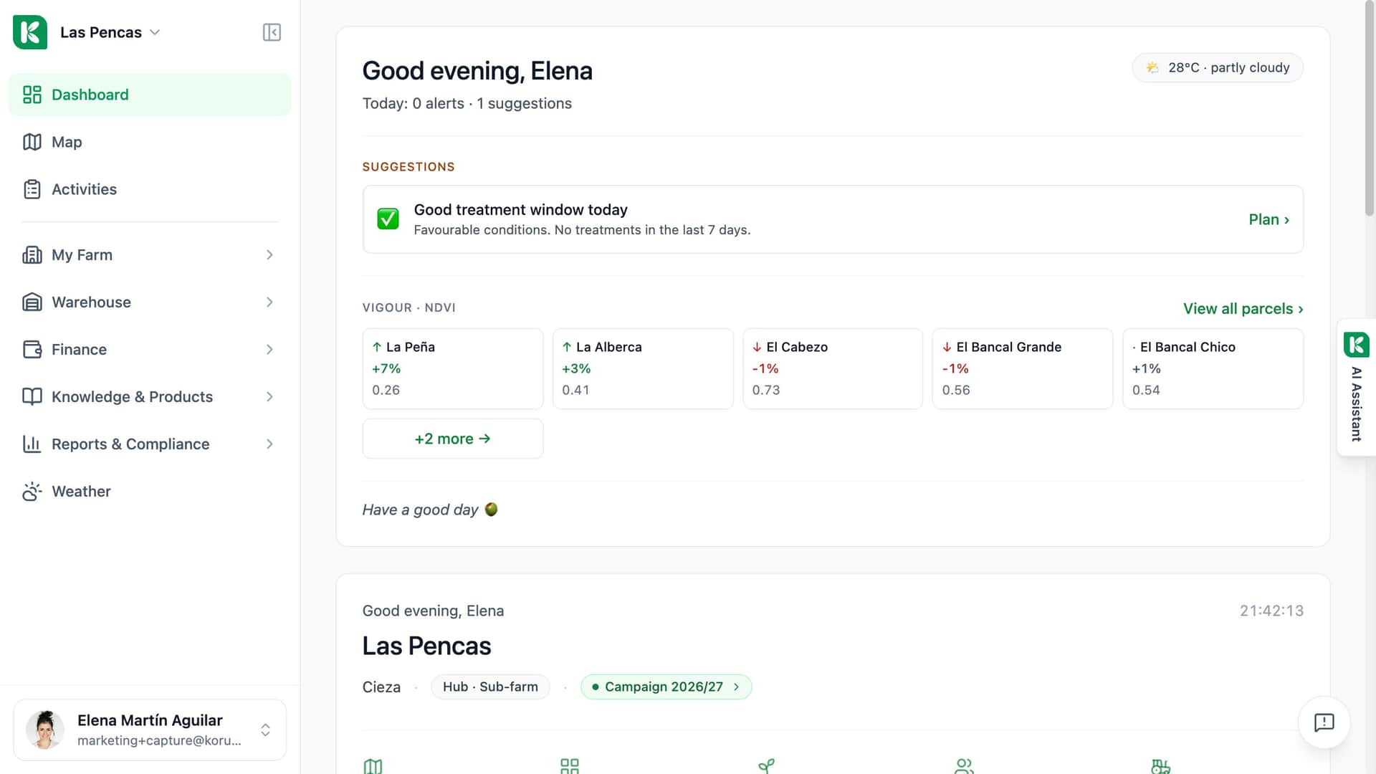
Task: Click the Knowledge & Products book icon
Action: pyautogui.click(x=32, y=397)
